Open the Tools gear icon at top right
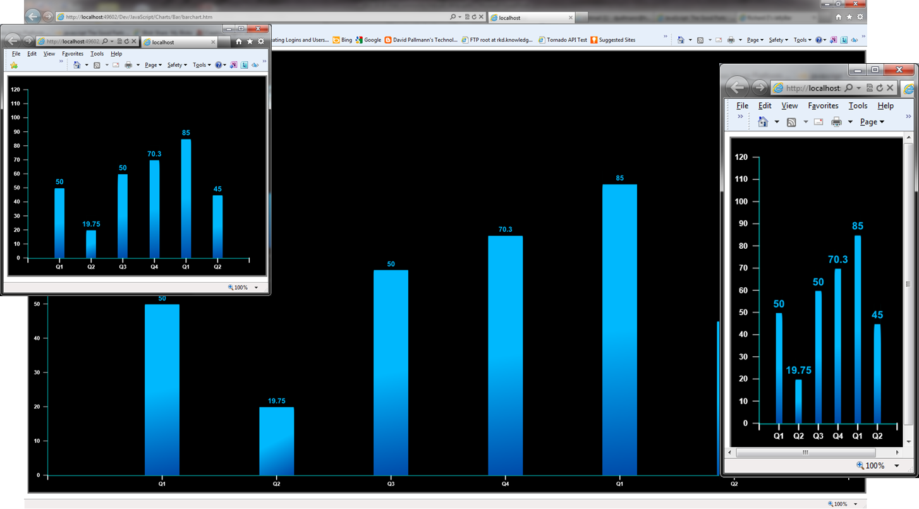Viewport: 919px width, 509px height. coord(261,42)
